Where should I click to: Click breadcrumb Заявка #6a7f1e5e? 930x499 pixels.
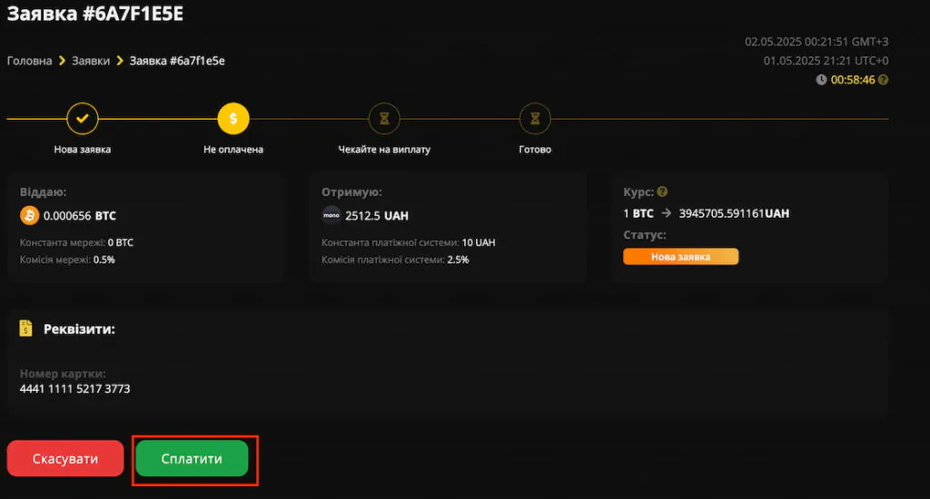point(177,61)
